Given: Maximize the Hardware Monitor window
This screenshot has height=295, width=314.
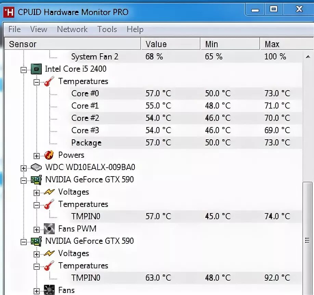Looking at the screenshot, I should click(x=274, y=10).
